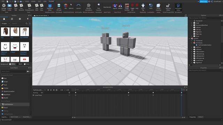Insert a Folder object
223x125 pixels.
(x=5, y=88)
